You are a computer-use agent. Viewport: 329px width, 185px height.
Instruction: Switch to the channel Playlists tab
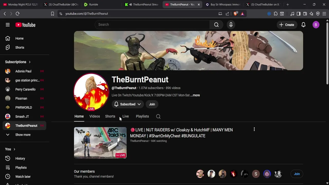pyautogui.click(x=142, y=116)
